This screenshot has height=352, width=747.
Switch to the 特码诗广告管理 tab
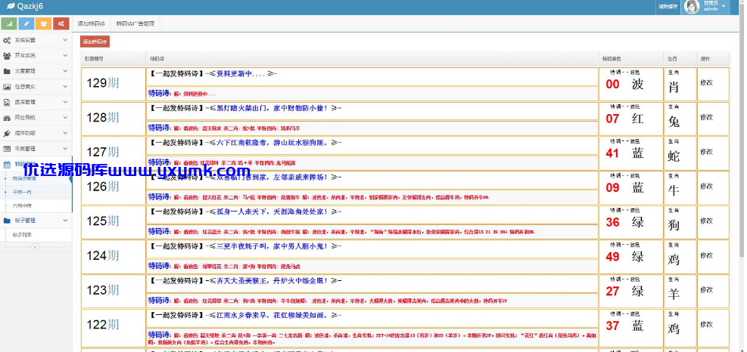[135, 23]
